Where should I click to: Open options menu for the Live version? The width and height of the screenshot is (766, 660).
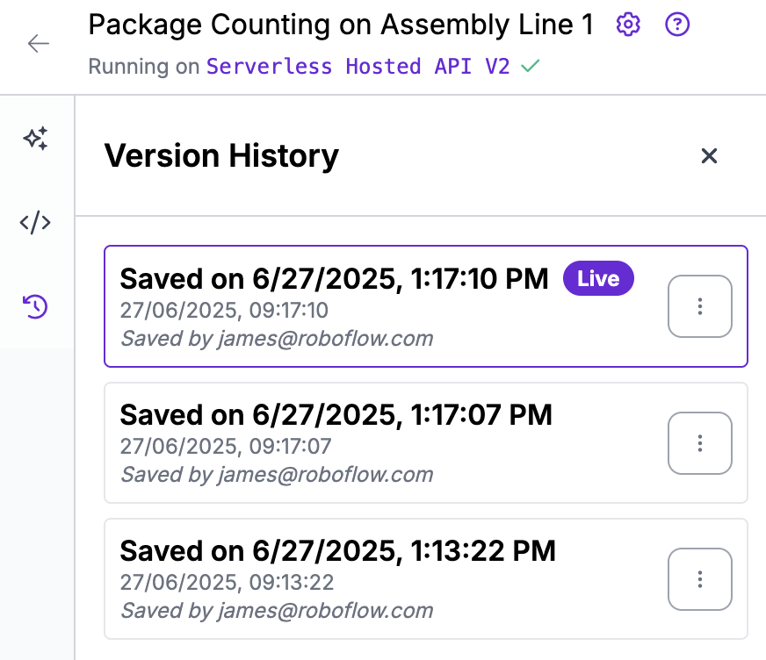(x=699, y=306)
